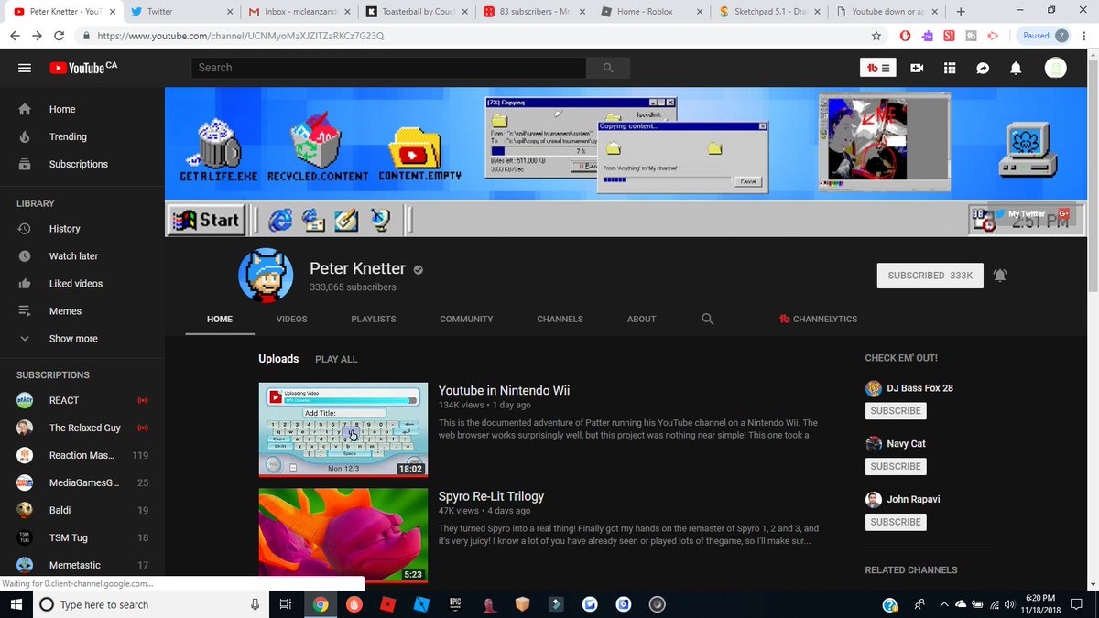
Task: Switch to the Home - Roblox tab
Action: pos(651,12)
